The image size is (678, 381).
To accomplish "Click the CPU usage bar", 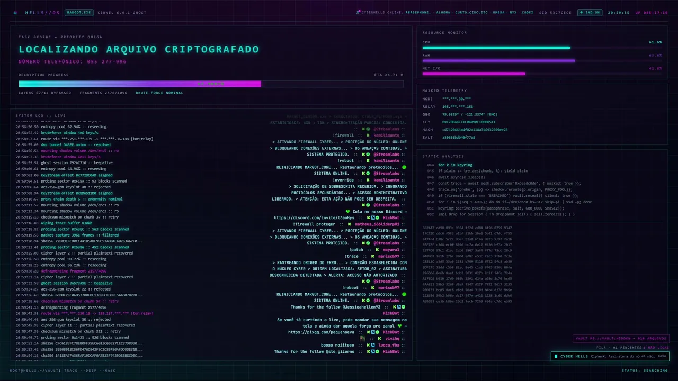I will point(542,48).
